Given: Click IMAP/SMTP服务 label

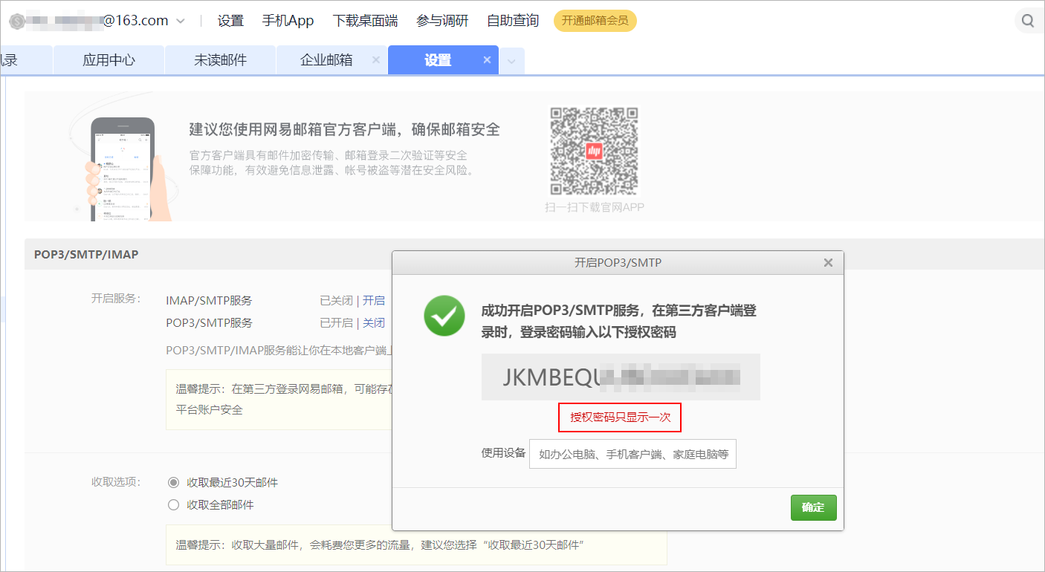Looking at the screenshot, I should coord(209,300).
